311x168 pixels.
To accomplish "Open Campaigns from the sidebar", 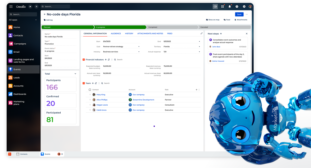I will [20, 44].
